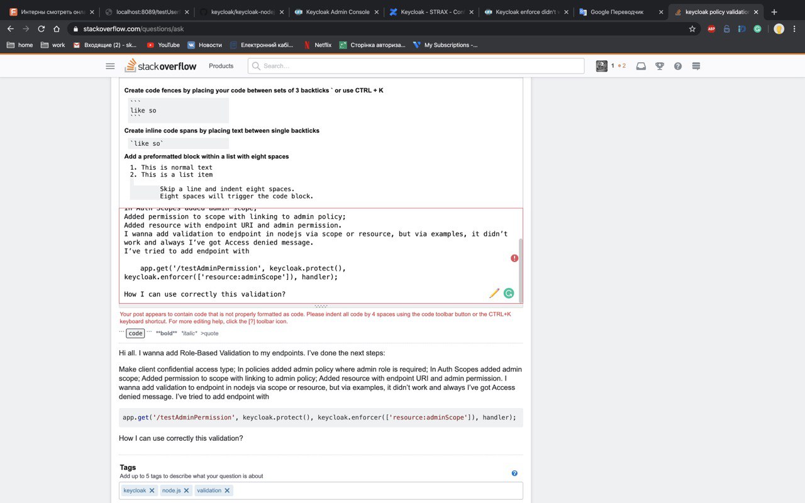Click the browser forward arrow
The width and height of the screenshot is (805, 503).
click(26, 29)
